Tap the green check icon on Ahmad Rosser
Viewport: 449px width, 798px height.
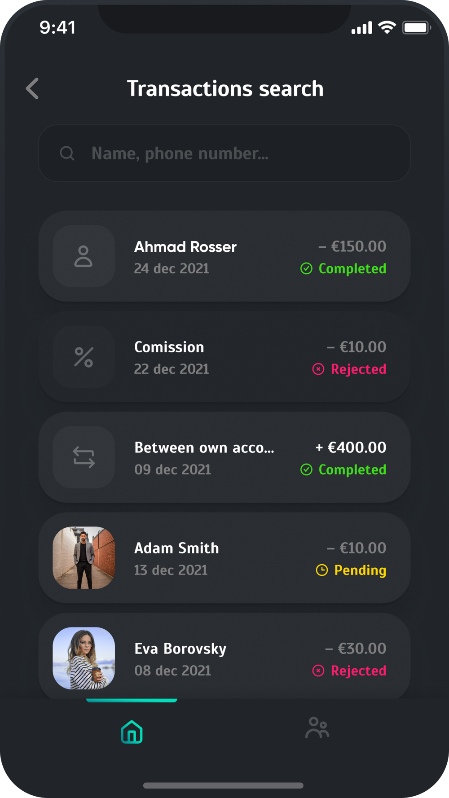click(306, 269)
